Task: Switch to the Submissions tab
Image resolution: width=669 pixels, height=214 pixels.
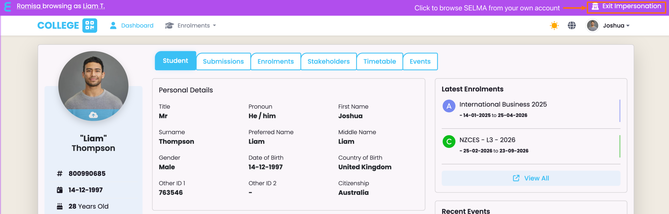Action: [223, 61]
